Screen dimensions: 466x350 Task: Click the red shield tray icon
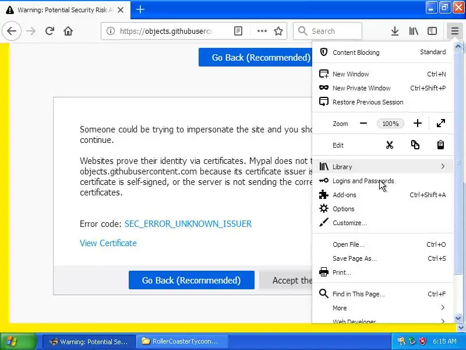click(423, 341)
